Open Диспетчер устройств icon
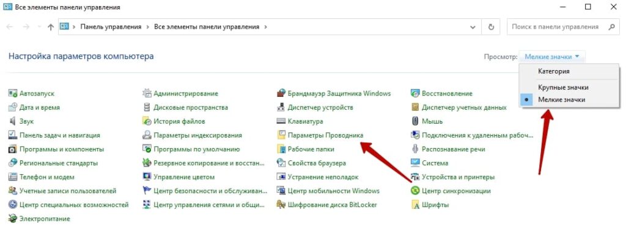Viewport: 626px width, 226px height. pyautogui.click(x=281, y=107)
